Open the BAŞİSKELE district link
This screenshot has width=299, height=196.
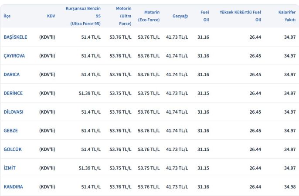15,37
